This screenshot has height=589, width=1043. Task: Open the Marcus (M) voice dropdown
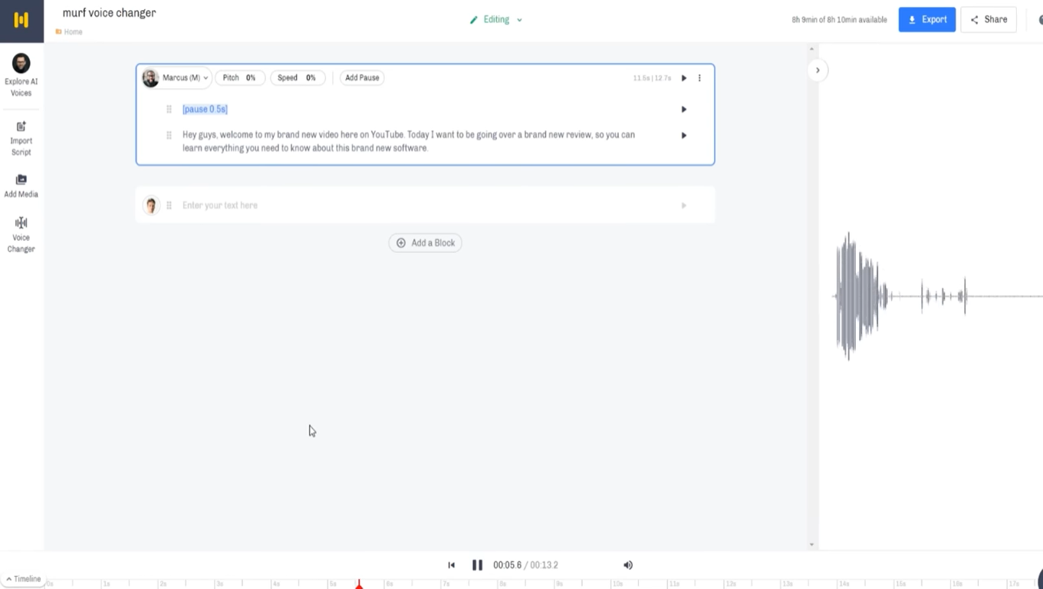[x=176, y=78]
